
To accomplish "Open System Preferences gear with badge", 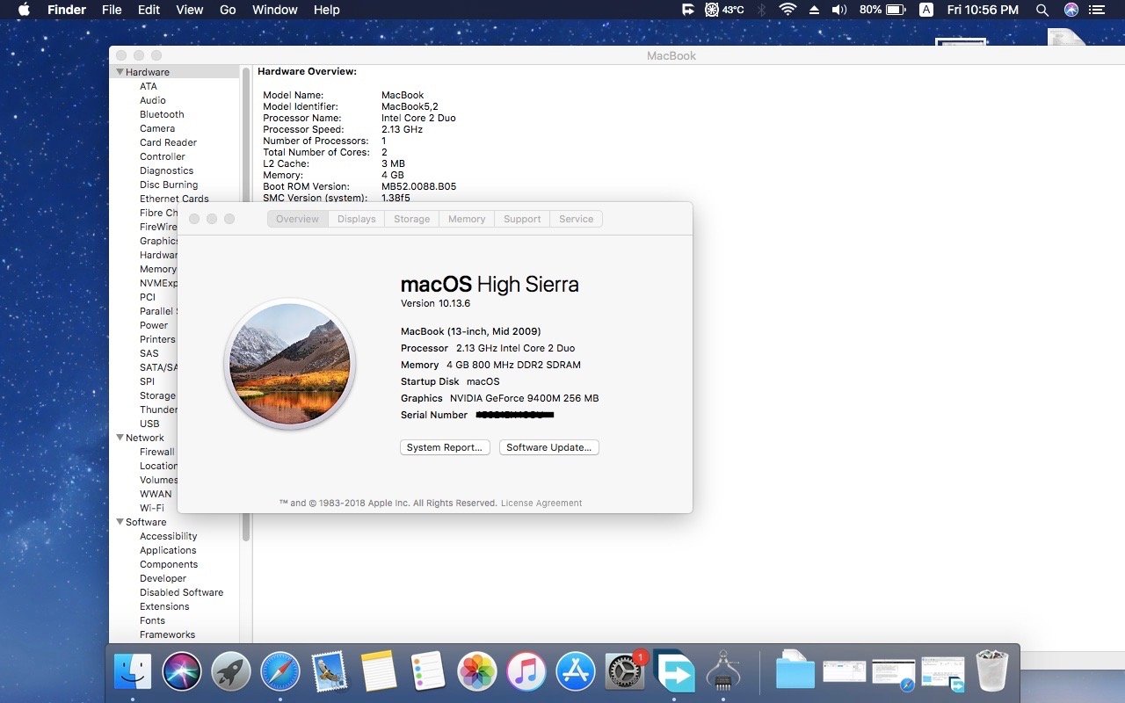I will 625,672.
